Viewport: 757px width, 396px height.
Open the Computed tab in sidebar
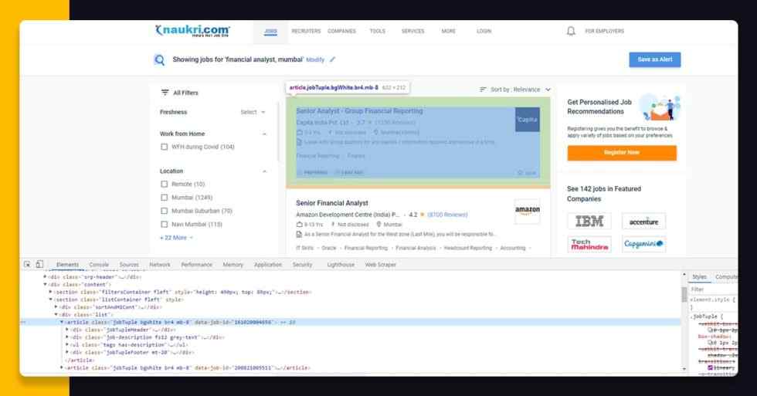point(725,277)
